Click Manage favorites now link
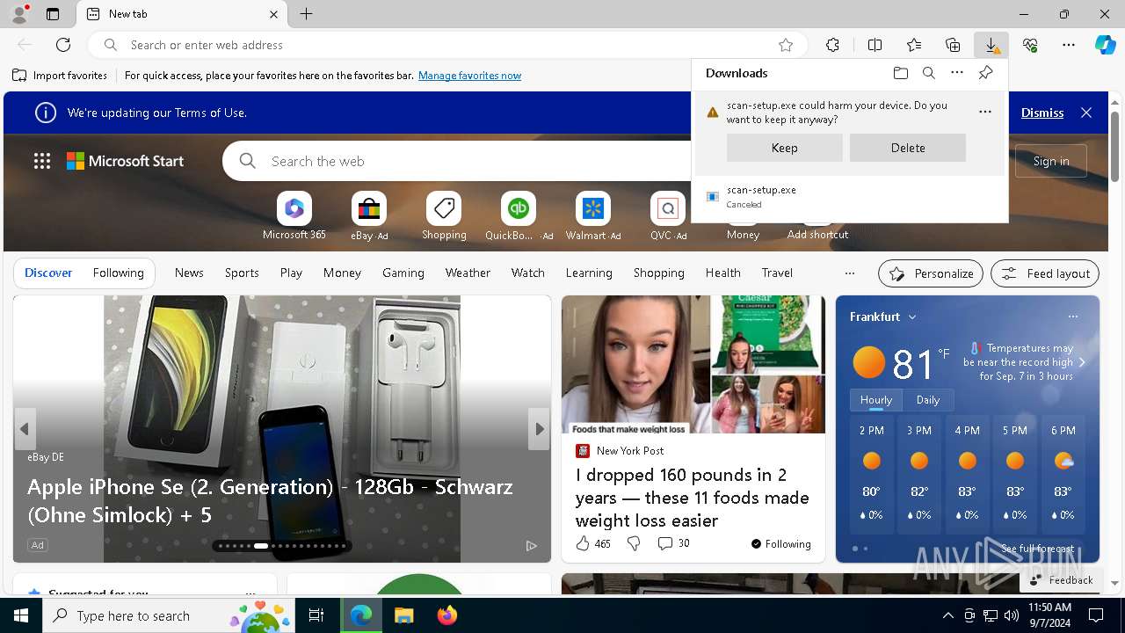 (469, 76)
